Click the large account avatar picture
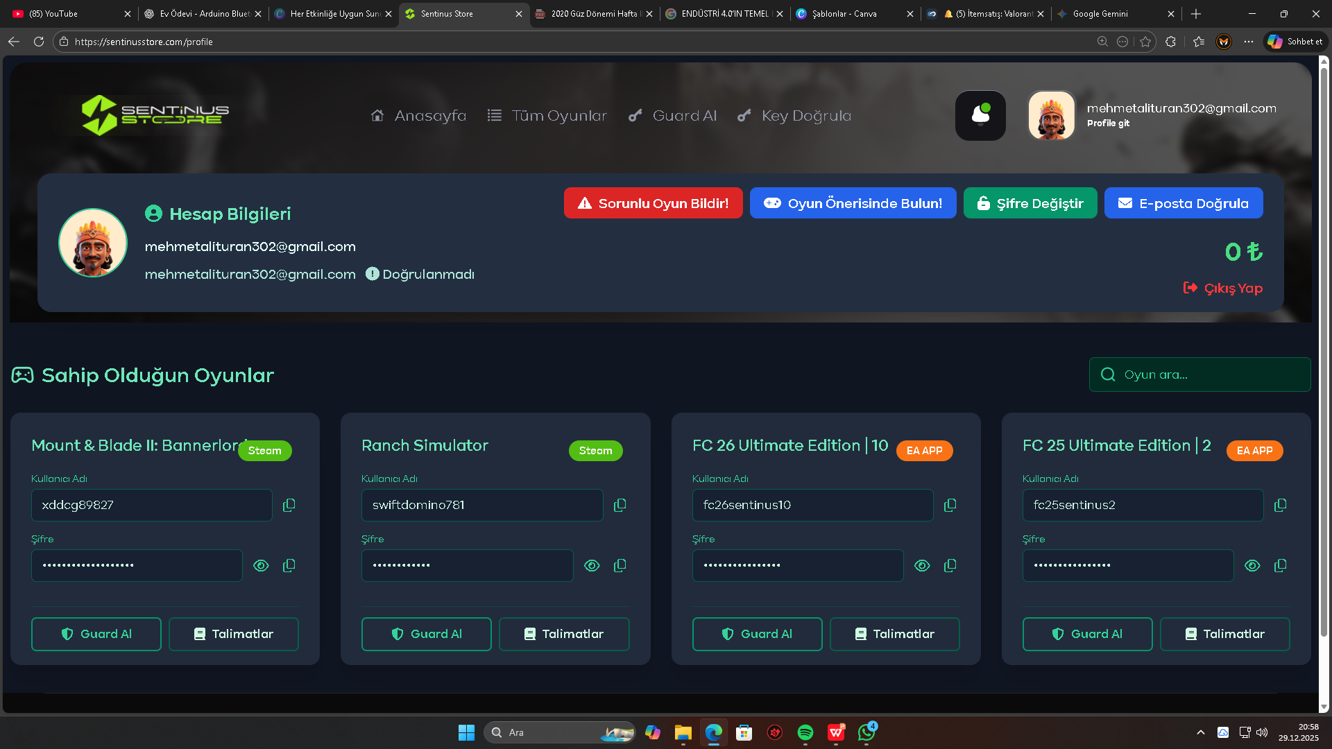The image size is (1332, 749). pos(93,243)
